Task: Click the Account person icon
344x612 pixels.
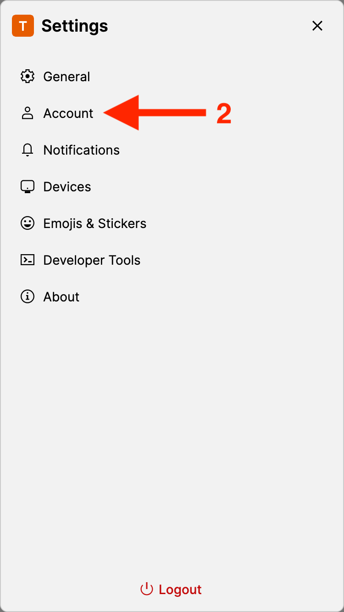Action: [x=28, y=113]
